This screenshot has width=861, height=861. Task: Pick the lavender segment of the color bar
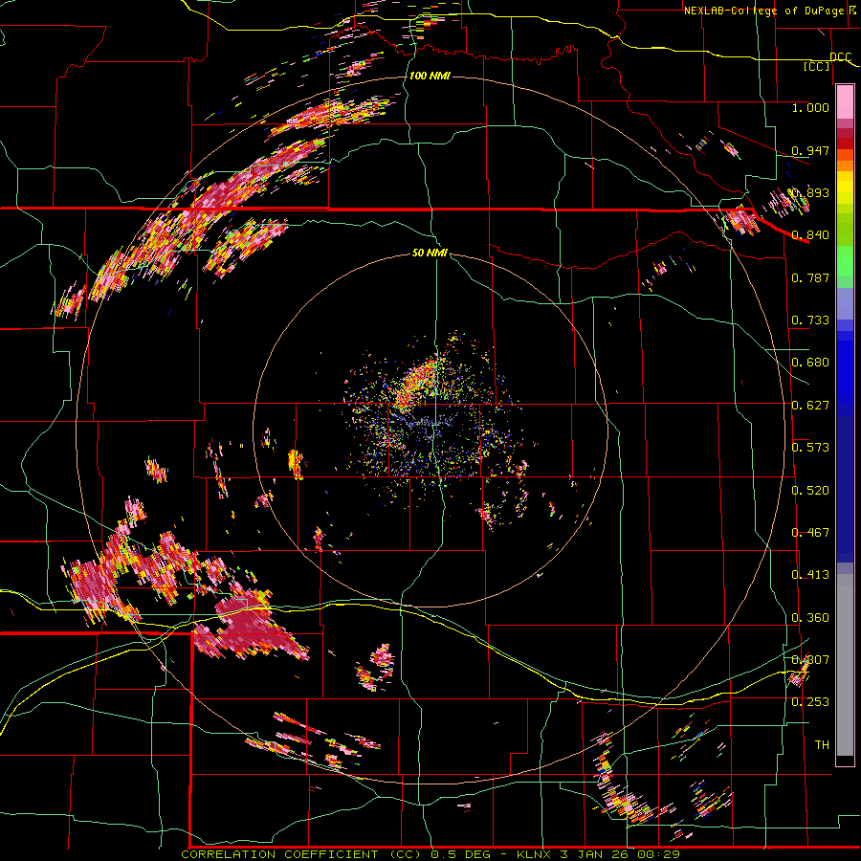845,304
